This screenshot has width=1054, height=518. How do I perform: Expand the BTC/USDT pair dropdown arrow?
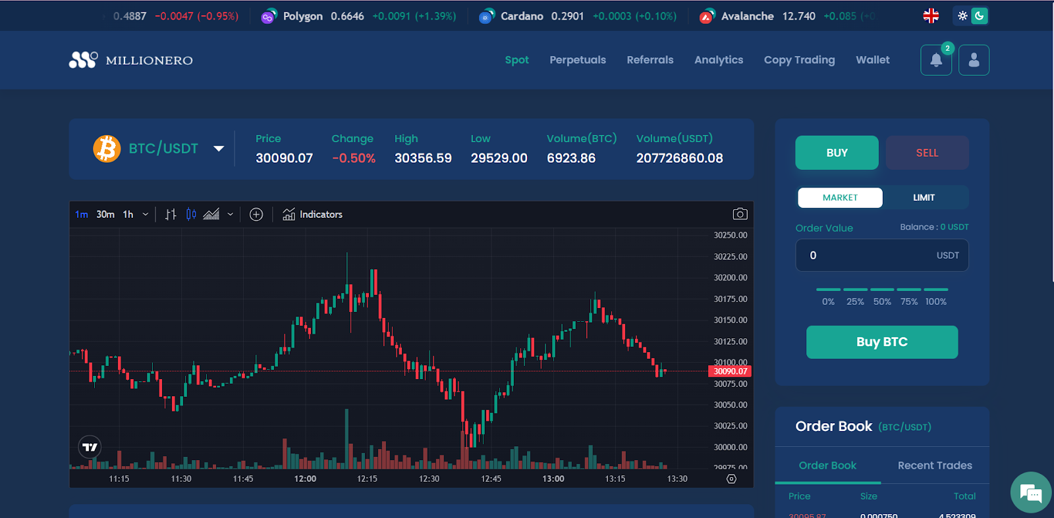[x=219, y=149]
